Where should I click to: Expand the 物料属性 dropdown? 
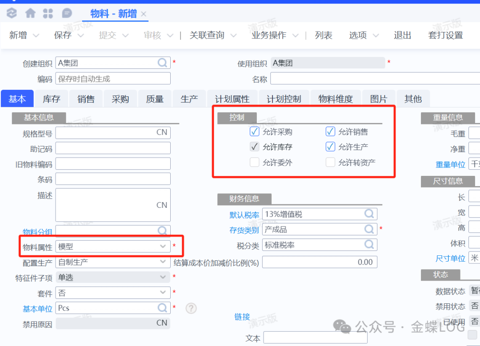coord(163,246)
